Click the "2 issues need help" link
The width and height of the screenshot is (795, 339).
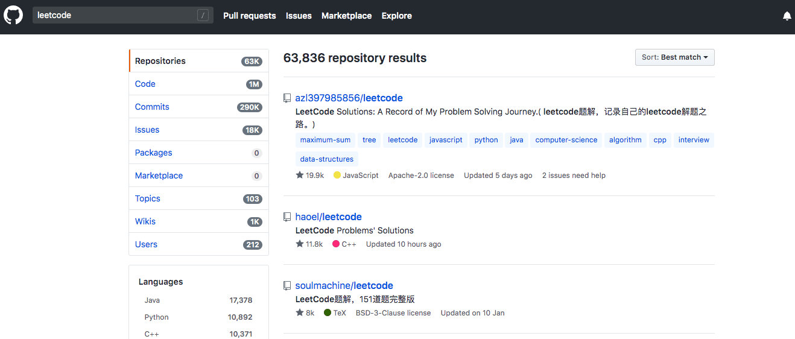tap(574, 175)
